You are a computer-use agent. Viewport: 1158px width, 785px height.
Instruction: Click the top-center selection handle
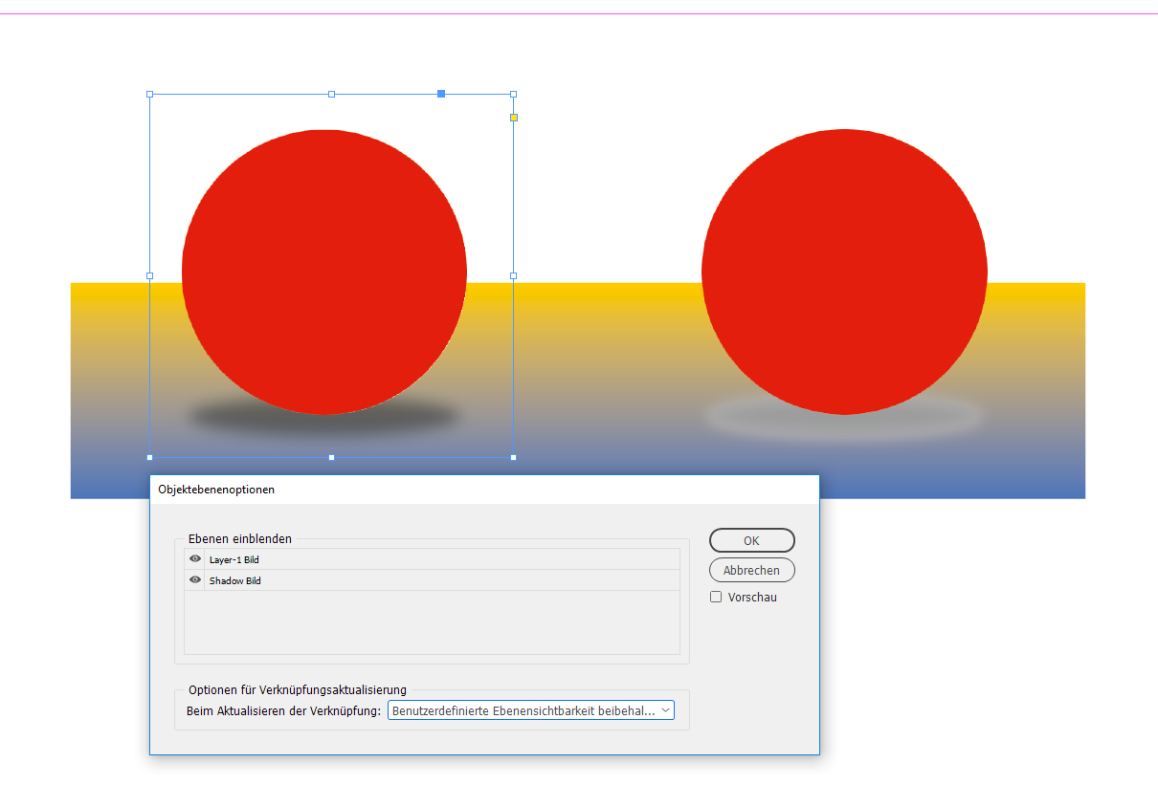tap(332, 94)
